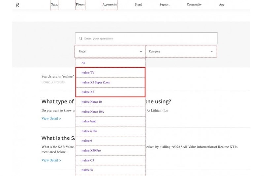Viewport: 264px width, 176px height.
Task: Type in the Enter your question field
Action: click(x=148, y=38)
